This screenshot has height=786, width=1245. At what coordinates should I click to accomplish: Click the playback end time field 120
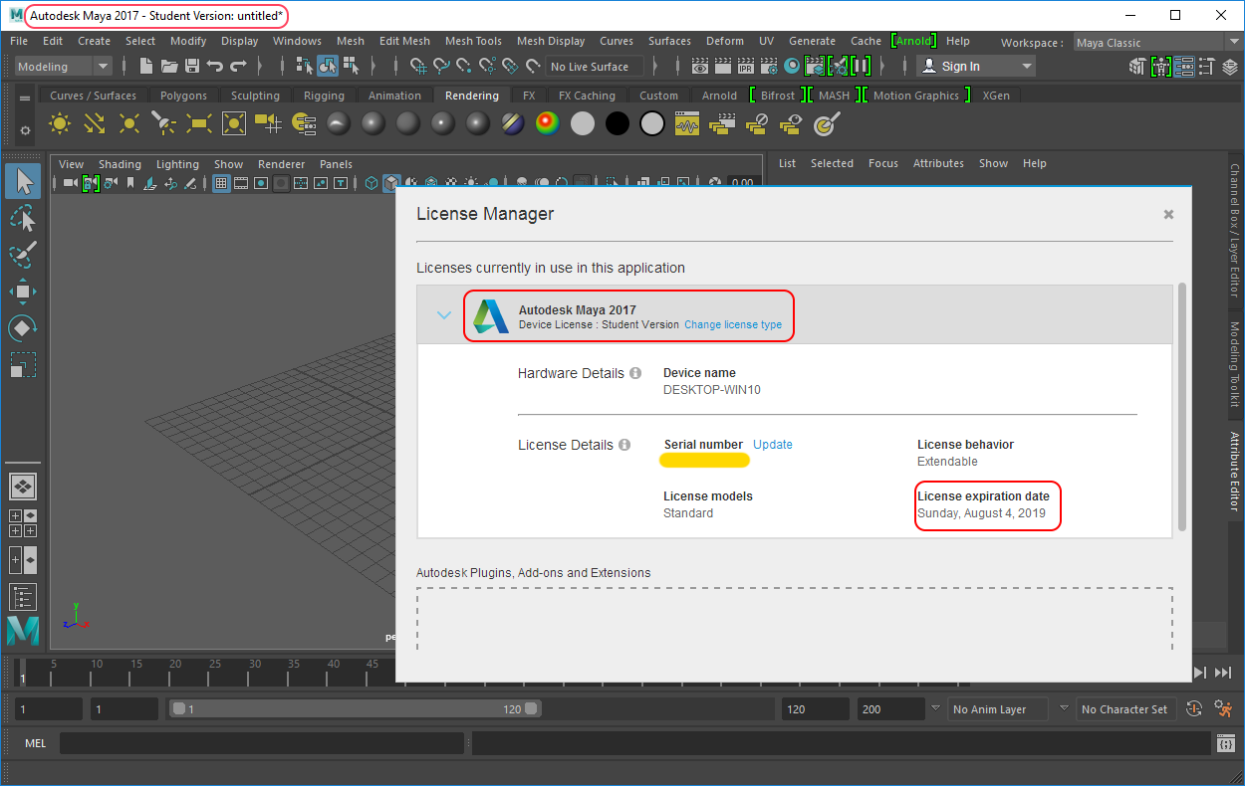click(815, 709)
